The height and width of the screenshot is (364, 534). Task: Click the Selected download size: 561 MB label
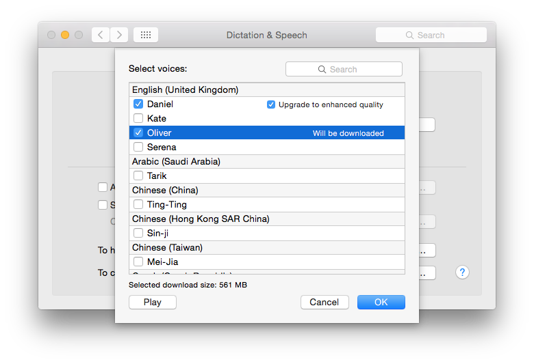(188, 285)
